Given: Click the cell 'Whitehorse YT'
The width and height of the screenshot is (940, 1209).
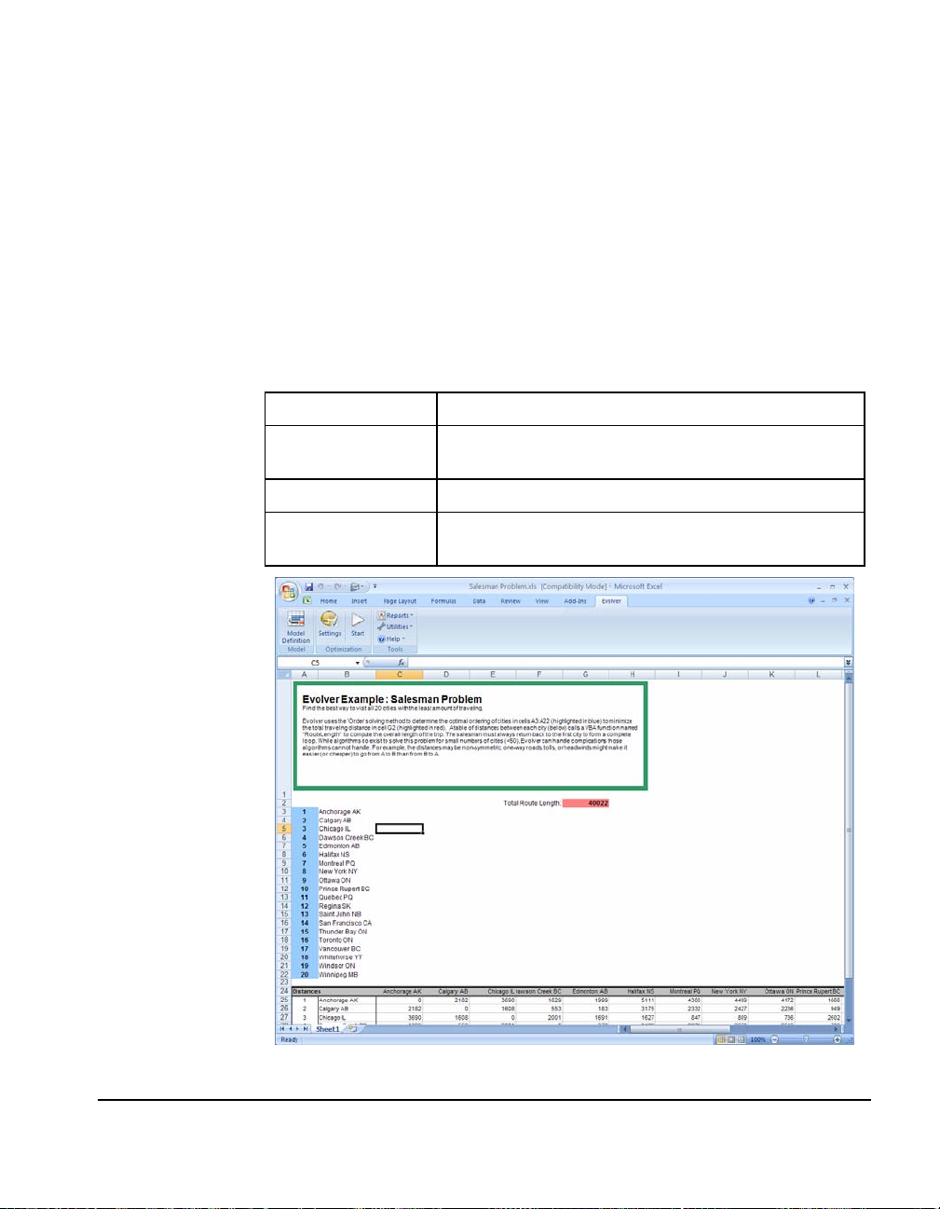Looking at the screenshot, I should click(x=340, y=957).
